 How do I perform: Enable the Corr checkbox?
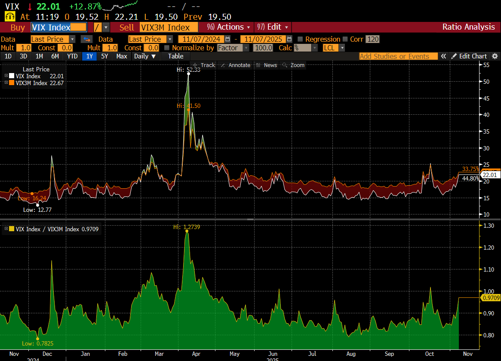[345, 39]
